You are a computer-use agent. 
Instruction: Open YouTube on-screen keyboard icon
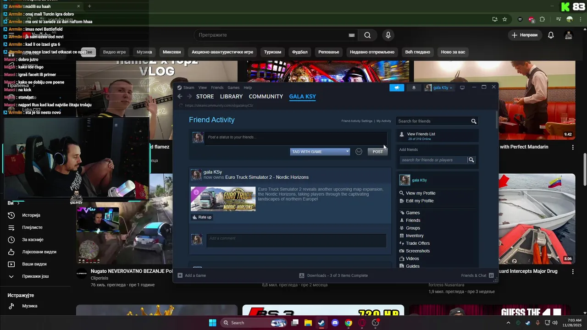pos(352,35)
